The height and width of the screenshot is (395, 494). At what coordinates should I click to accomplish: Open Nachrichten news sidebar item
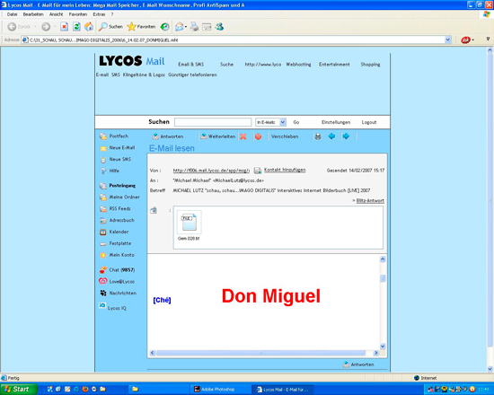click(x=118, y=293)
